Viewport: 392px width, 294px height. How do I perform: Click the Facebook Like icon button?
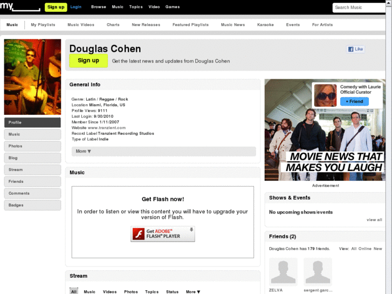click(x=355, y=49)
